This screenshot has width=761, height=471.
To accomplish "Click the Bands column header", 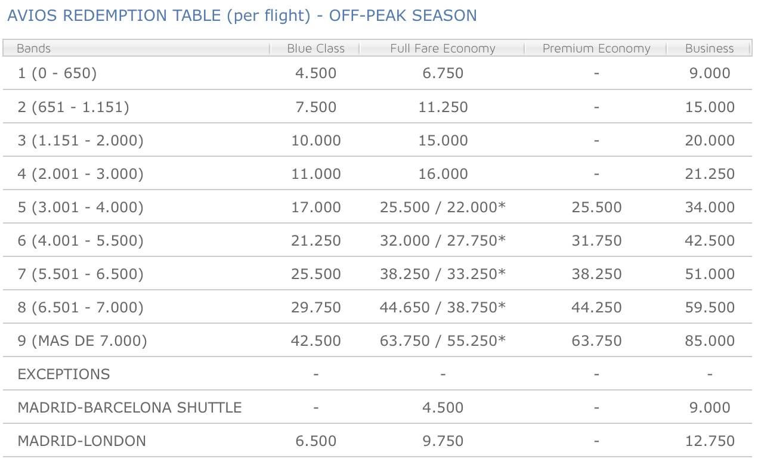I will pos(34,48).
